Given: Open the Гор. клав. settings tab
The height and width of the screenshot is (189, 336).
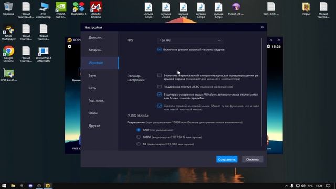Looking at the screenshot, I should tap(100, 100).
